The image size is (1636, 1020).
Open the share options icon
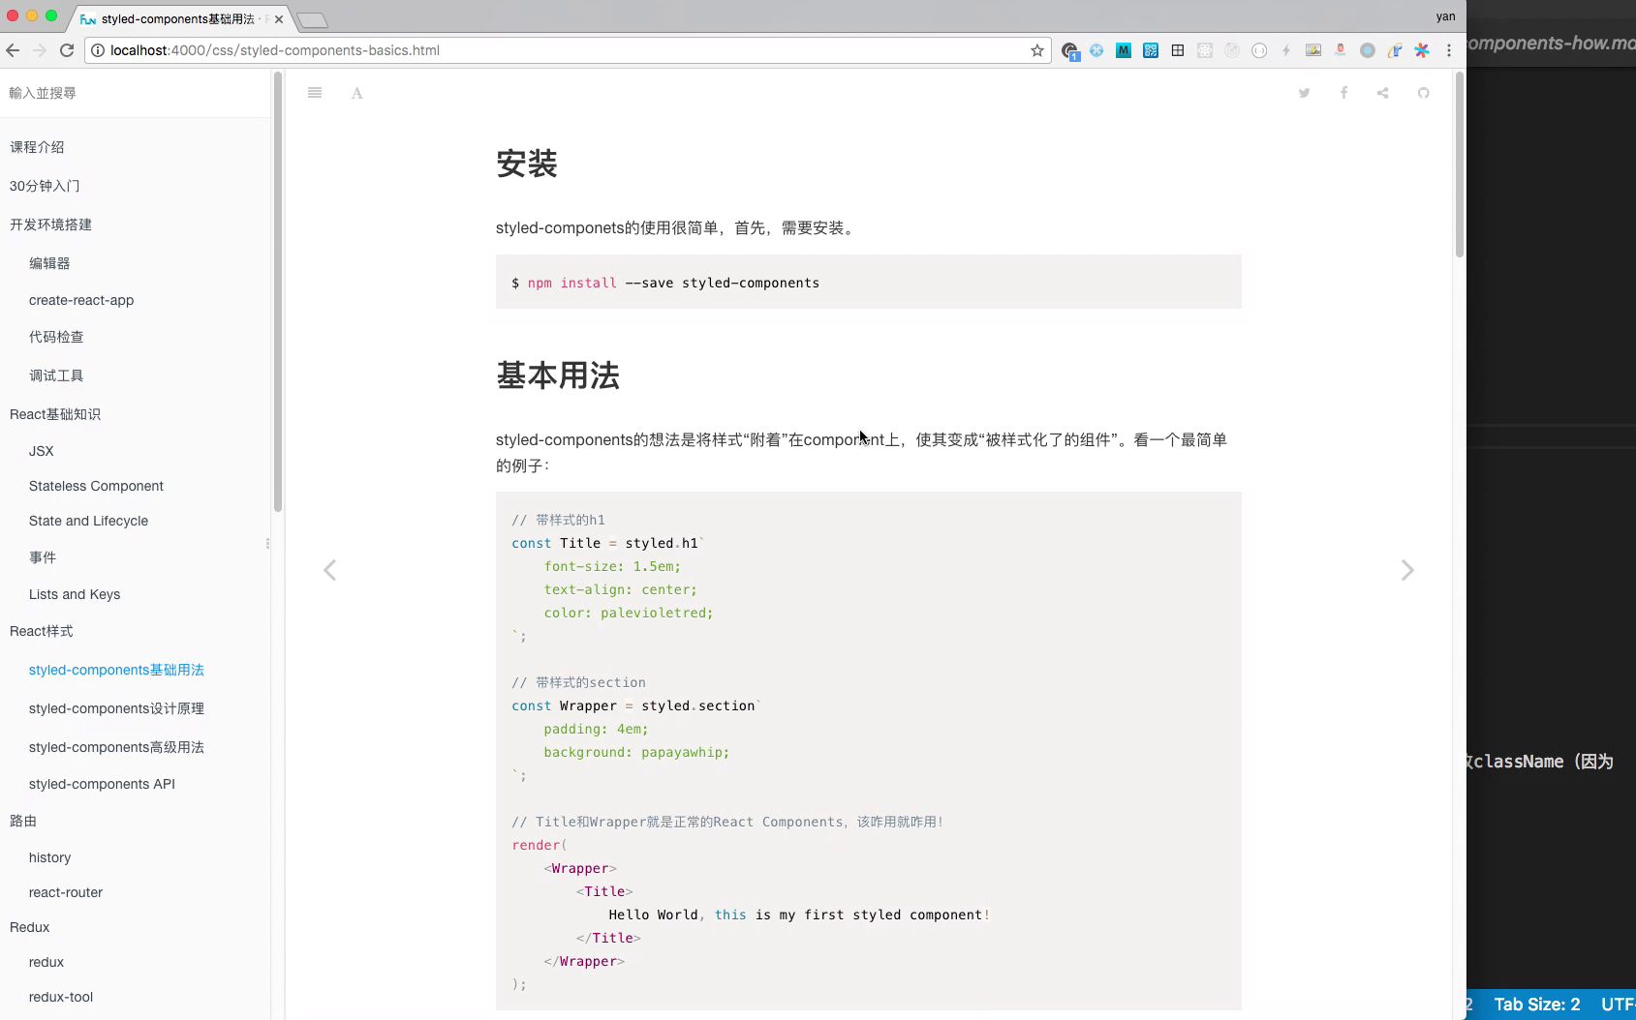coord(1383,93)
